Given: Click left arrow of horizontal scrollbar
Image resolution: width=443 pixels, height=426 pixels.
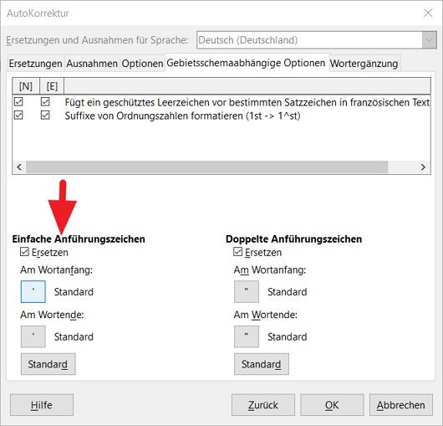Looking at the screenshot, I should [x=19, y=167].
